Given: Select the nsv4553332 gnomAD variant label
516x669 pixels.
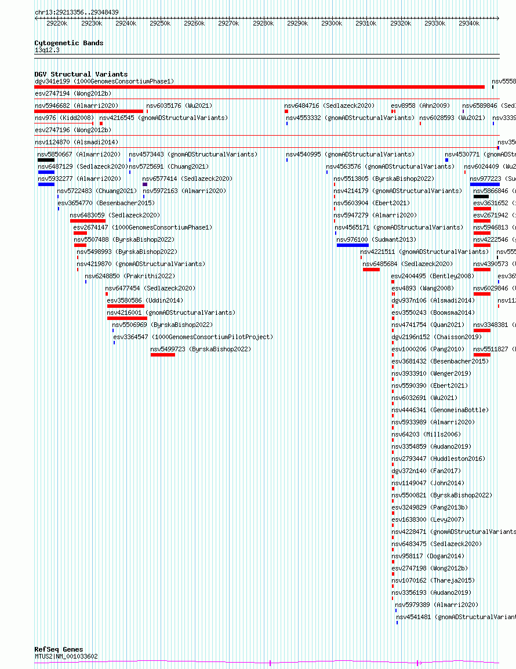Looking at the screenshot, I should (x=350, y=118).
